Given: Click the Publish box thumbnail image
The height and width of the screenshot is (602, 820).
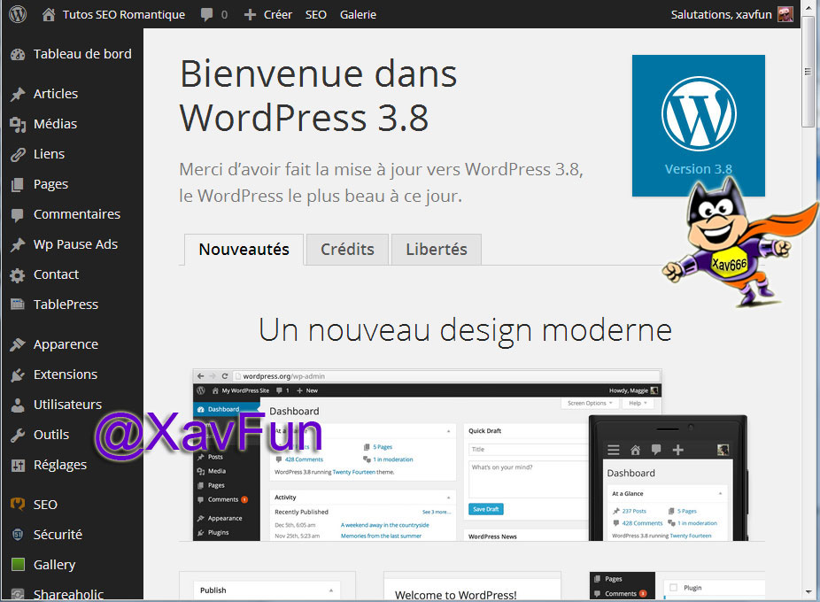Looking at the screenshot, I should click(x=267, y=586).
